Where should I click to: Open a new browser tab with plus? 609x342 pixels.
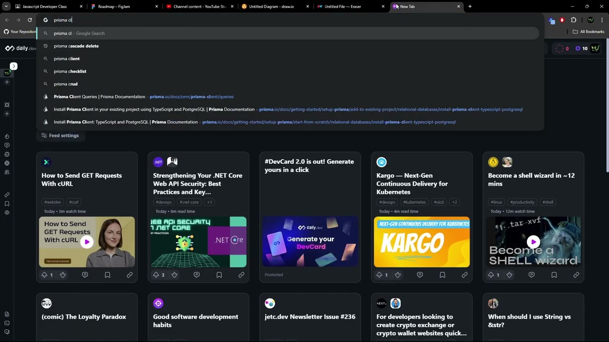click(470, 7)
